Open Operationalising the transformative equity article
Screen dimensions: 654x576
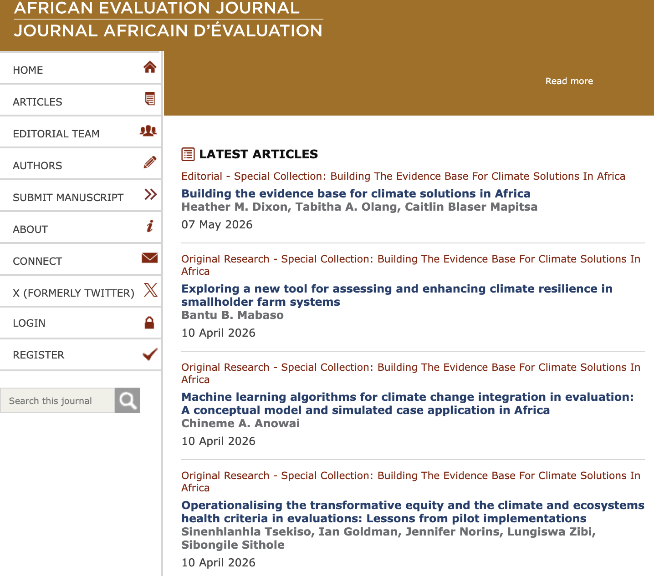tap(413, 512)
